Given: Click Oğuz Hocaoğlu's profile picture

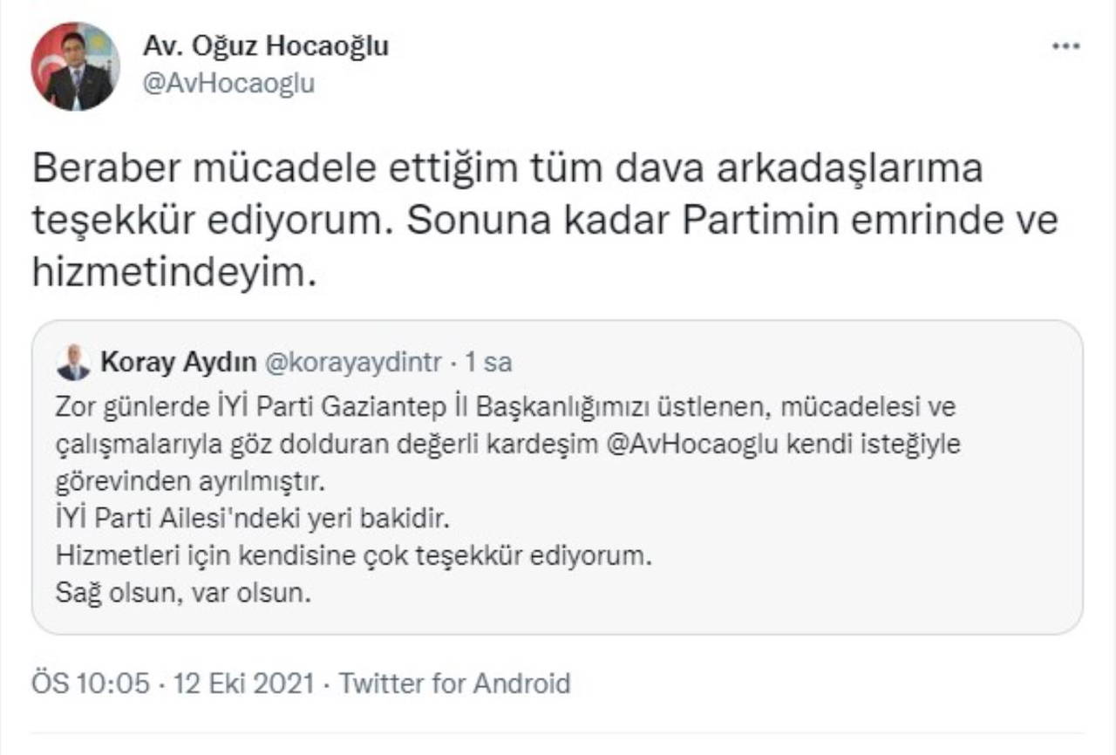Looking at the screenshot, I should 75,66.
